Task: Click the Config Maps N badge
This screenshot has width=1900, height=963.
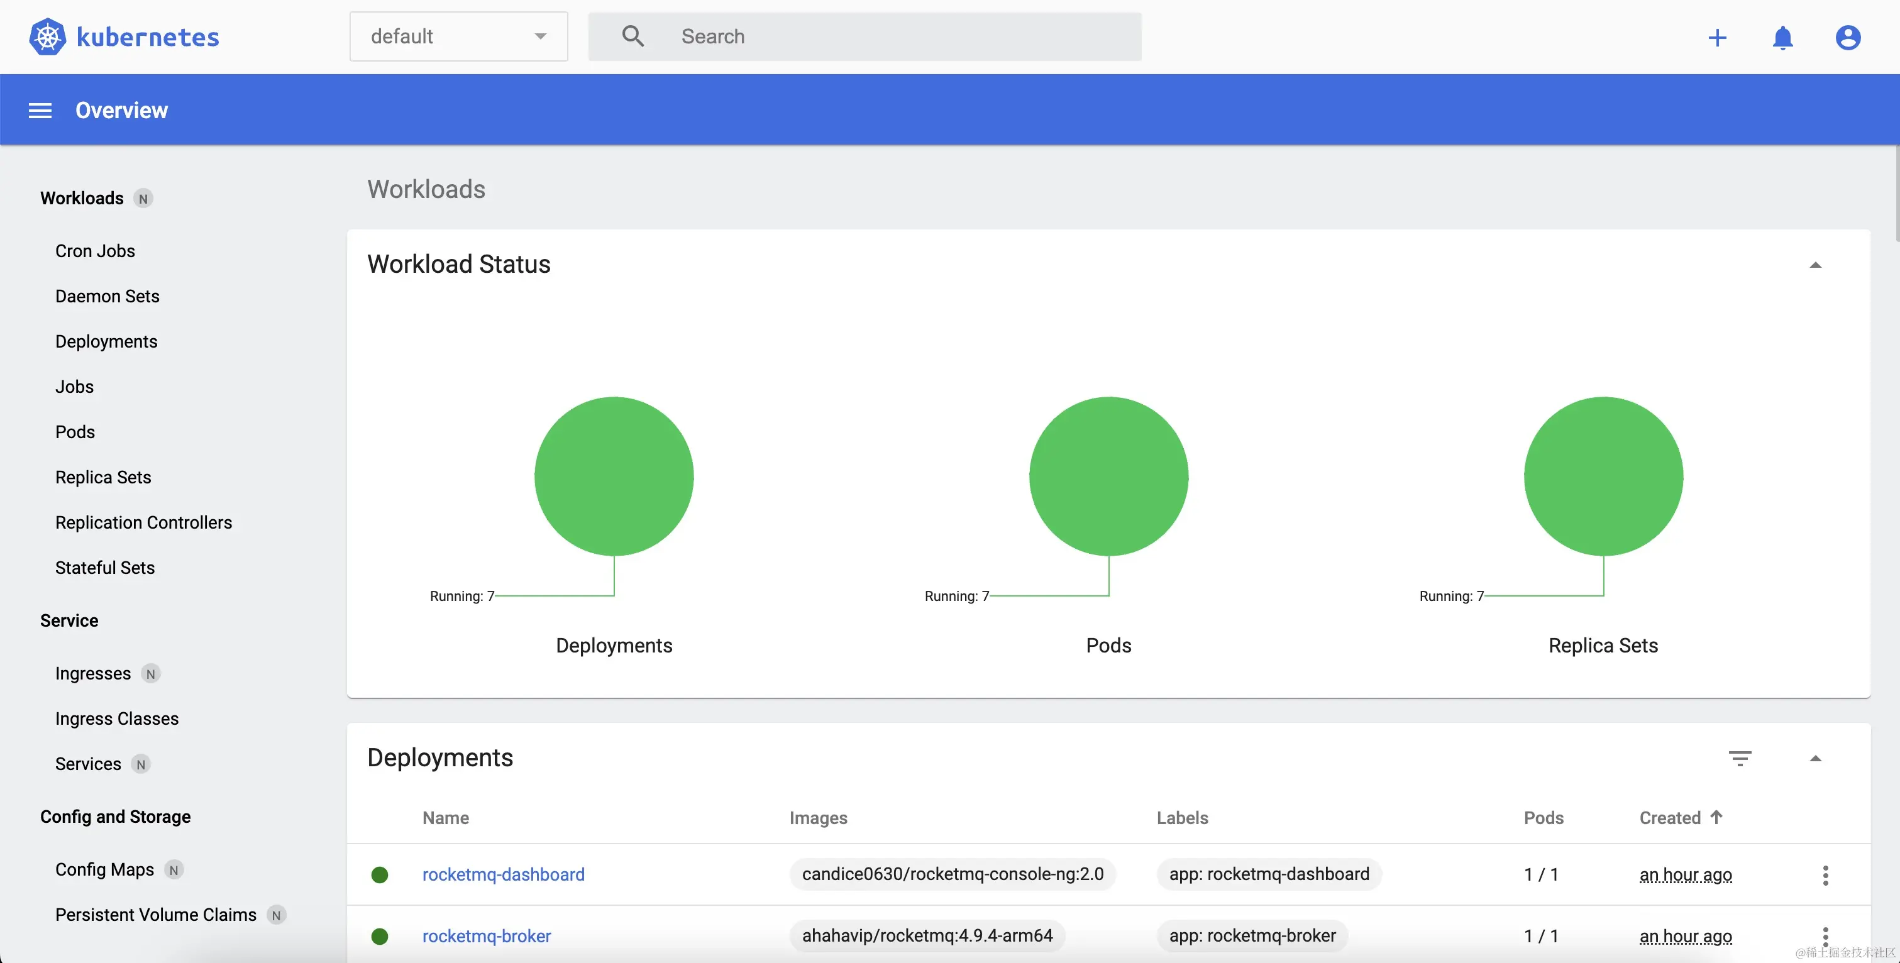Action: tap(174, 870)
